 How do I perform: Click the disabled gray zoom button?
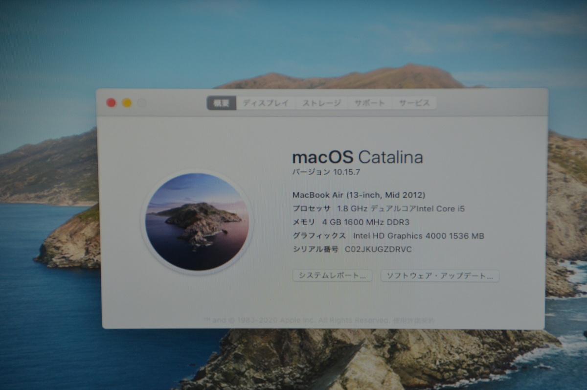(142, 103)
